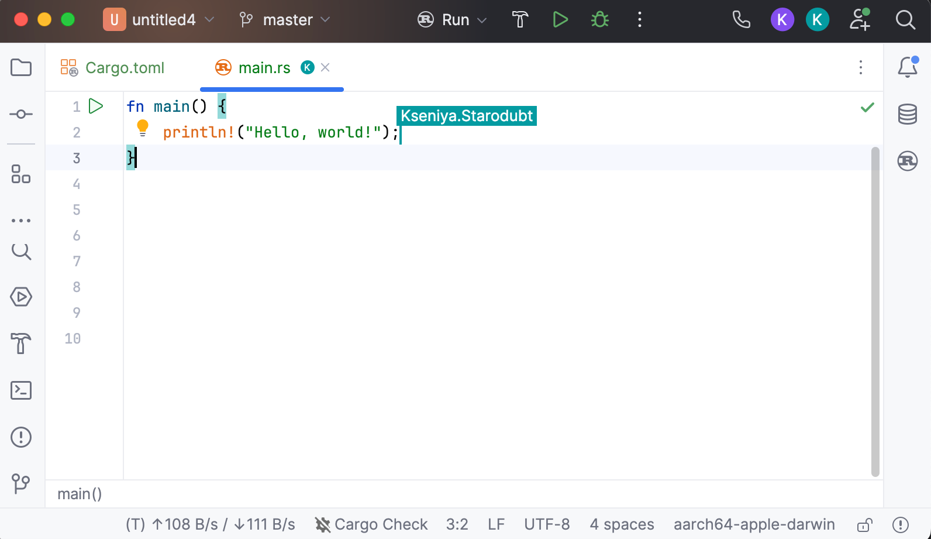Close the main.rs tab
Image resolution: width=931 pixels, height=539 pixels.
tap(326, 68)
